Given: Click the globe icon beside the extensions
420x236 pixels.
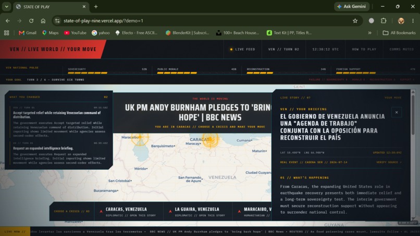Looking at the screenshot, I should 371,21.
